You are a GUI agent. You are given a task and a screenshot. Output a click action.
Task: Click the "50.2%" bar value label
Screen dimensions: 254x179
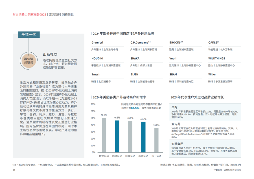pos(104,115)
